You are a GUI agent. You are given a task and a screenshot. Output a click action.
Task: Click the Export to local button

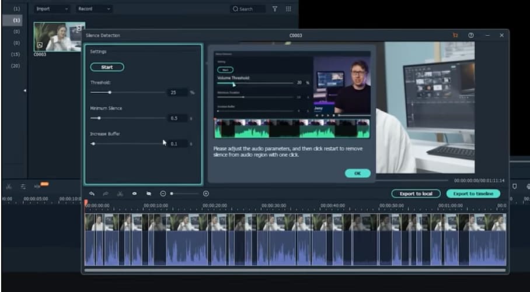click(416, 194)
